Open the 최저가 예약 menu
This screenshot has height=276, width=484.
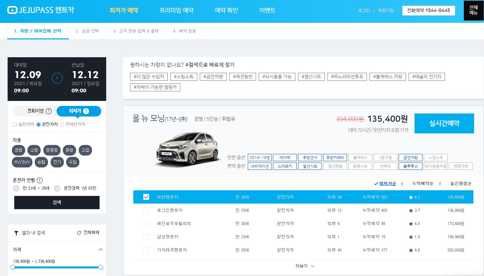tap(124, 10)
